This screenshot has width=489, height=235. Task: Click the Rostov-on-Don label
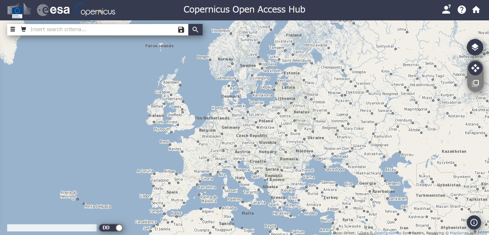click(x=337, y=148)
